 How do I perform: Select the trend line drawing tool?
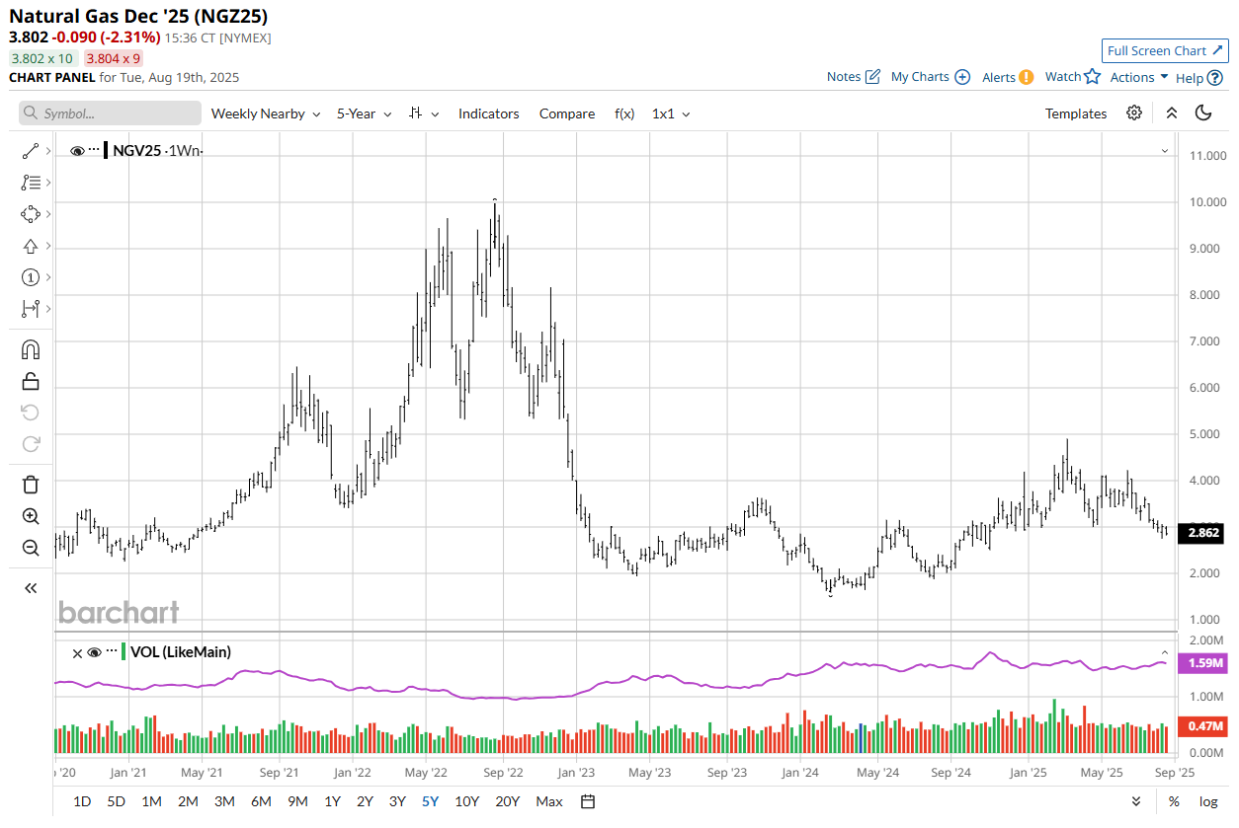tap(31, 151)
